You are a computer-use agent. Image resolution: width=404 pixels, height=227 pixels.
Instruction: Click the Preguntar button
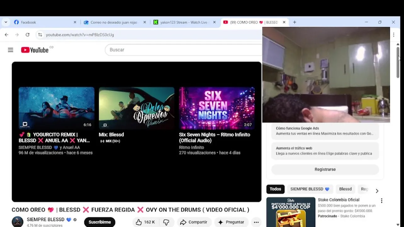click(x=231, y=222)
